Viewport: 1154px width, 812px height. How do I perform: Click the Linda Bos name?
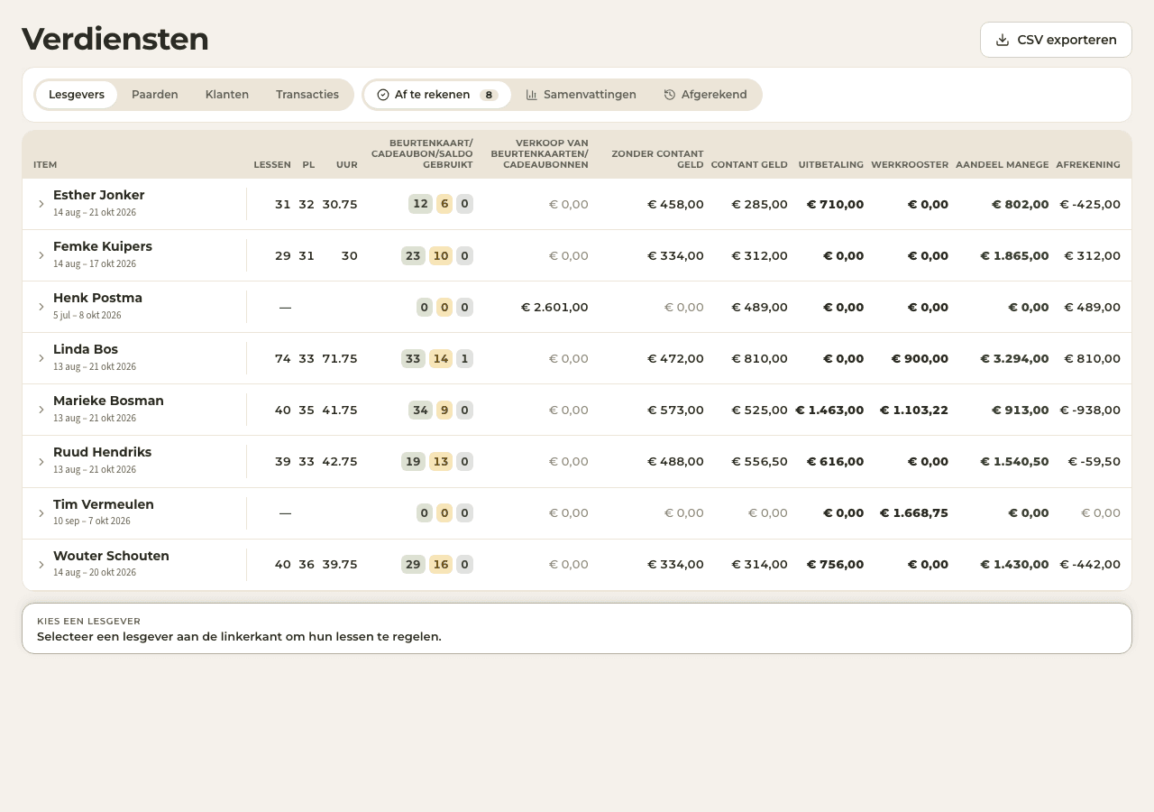86,349
